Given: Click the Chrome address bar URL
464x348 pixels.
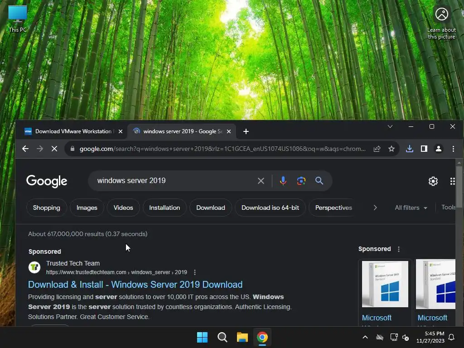Looking at the screenshot, I should 222,149.
